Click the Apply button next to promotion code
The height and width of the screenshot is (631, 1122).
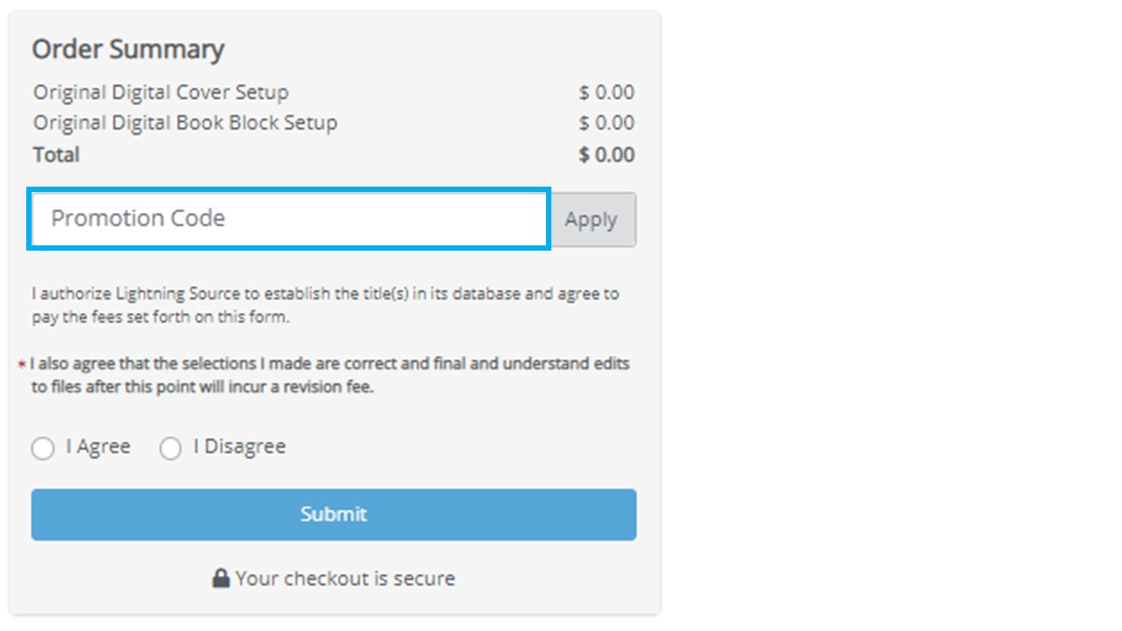pyautogui.click(x=593, y=220)
